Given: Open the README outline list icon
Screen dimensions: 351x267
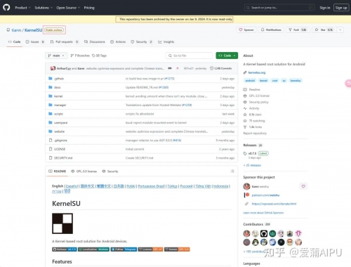Looking at the screenshot, I should coord(232,171).
